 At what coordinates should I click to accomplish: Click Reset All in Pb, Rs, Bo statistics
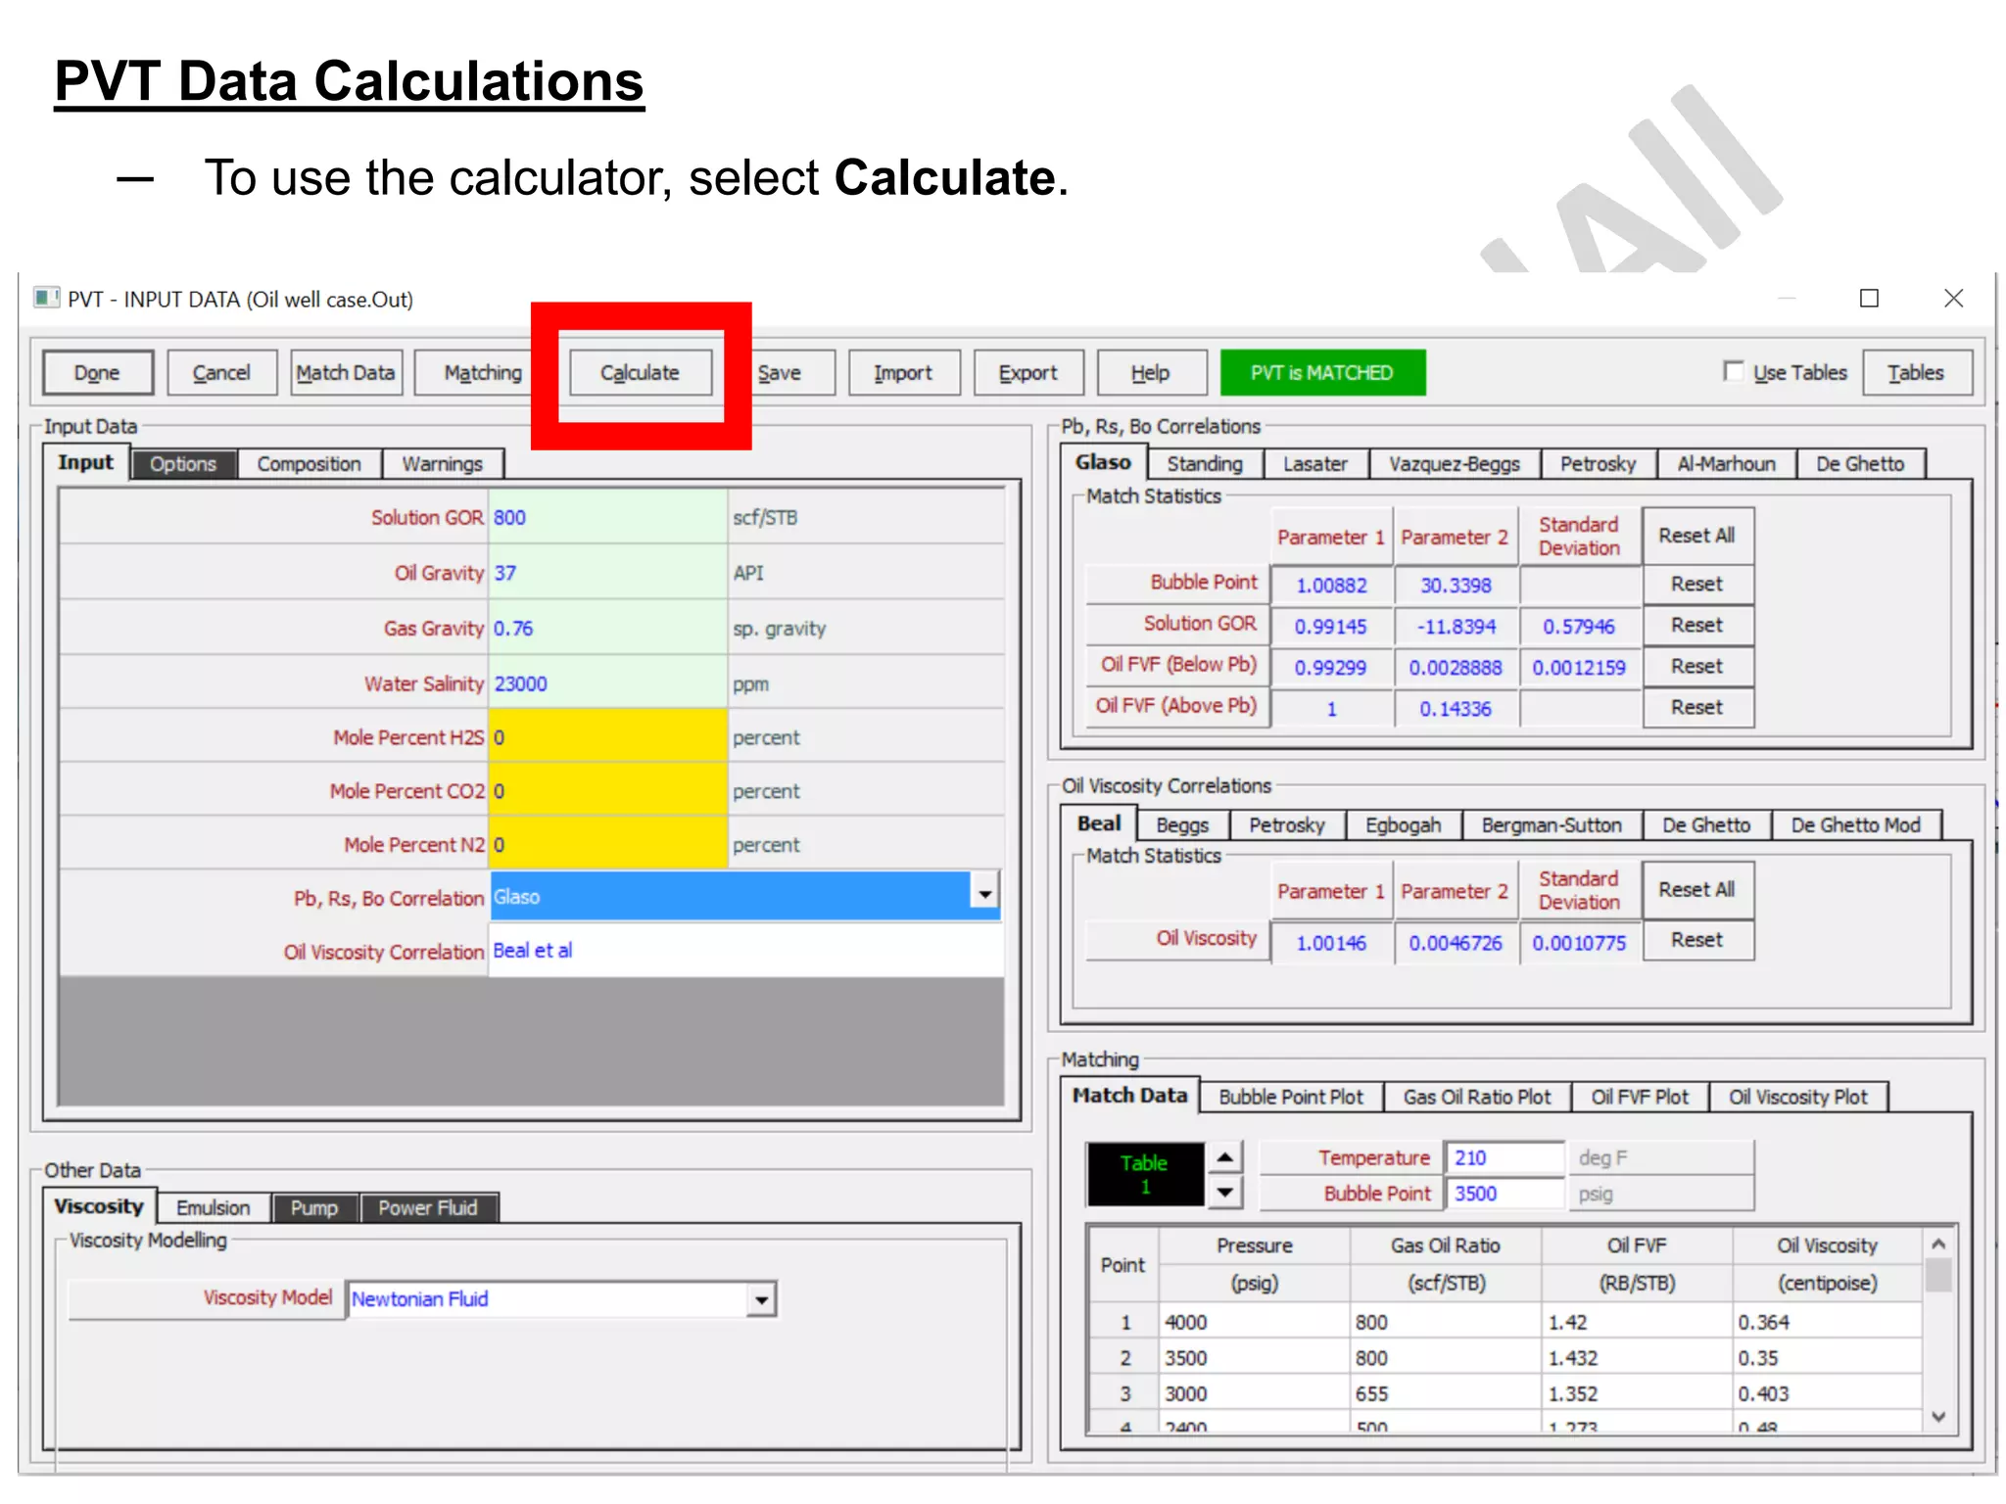(1696, 536)
